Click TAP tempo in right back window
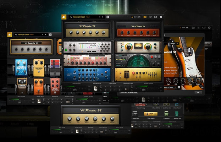This screenshot has height=142, width=221. click(x=187, y=28)
